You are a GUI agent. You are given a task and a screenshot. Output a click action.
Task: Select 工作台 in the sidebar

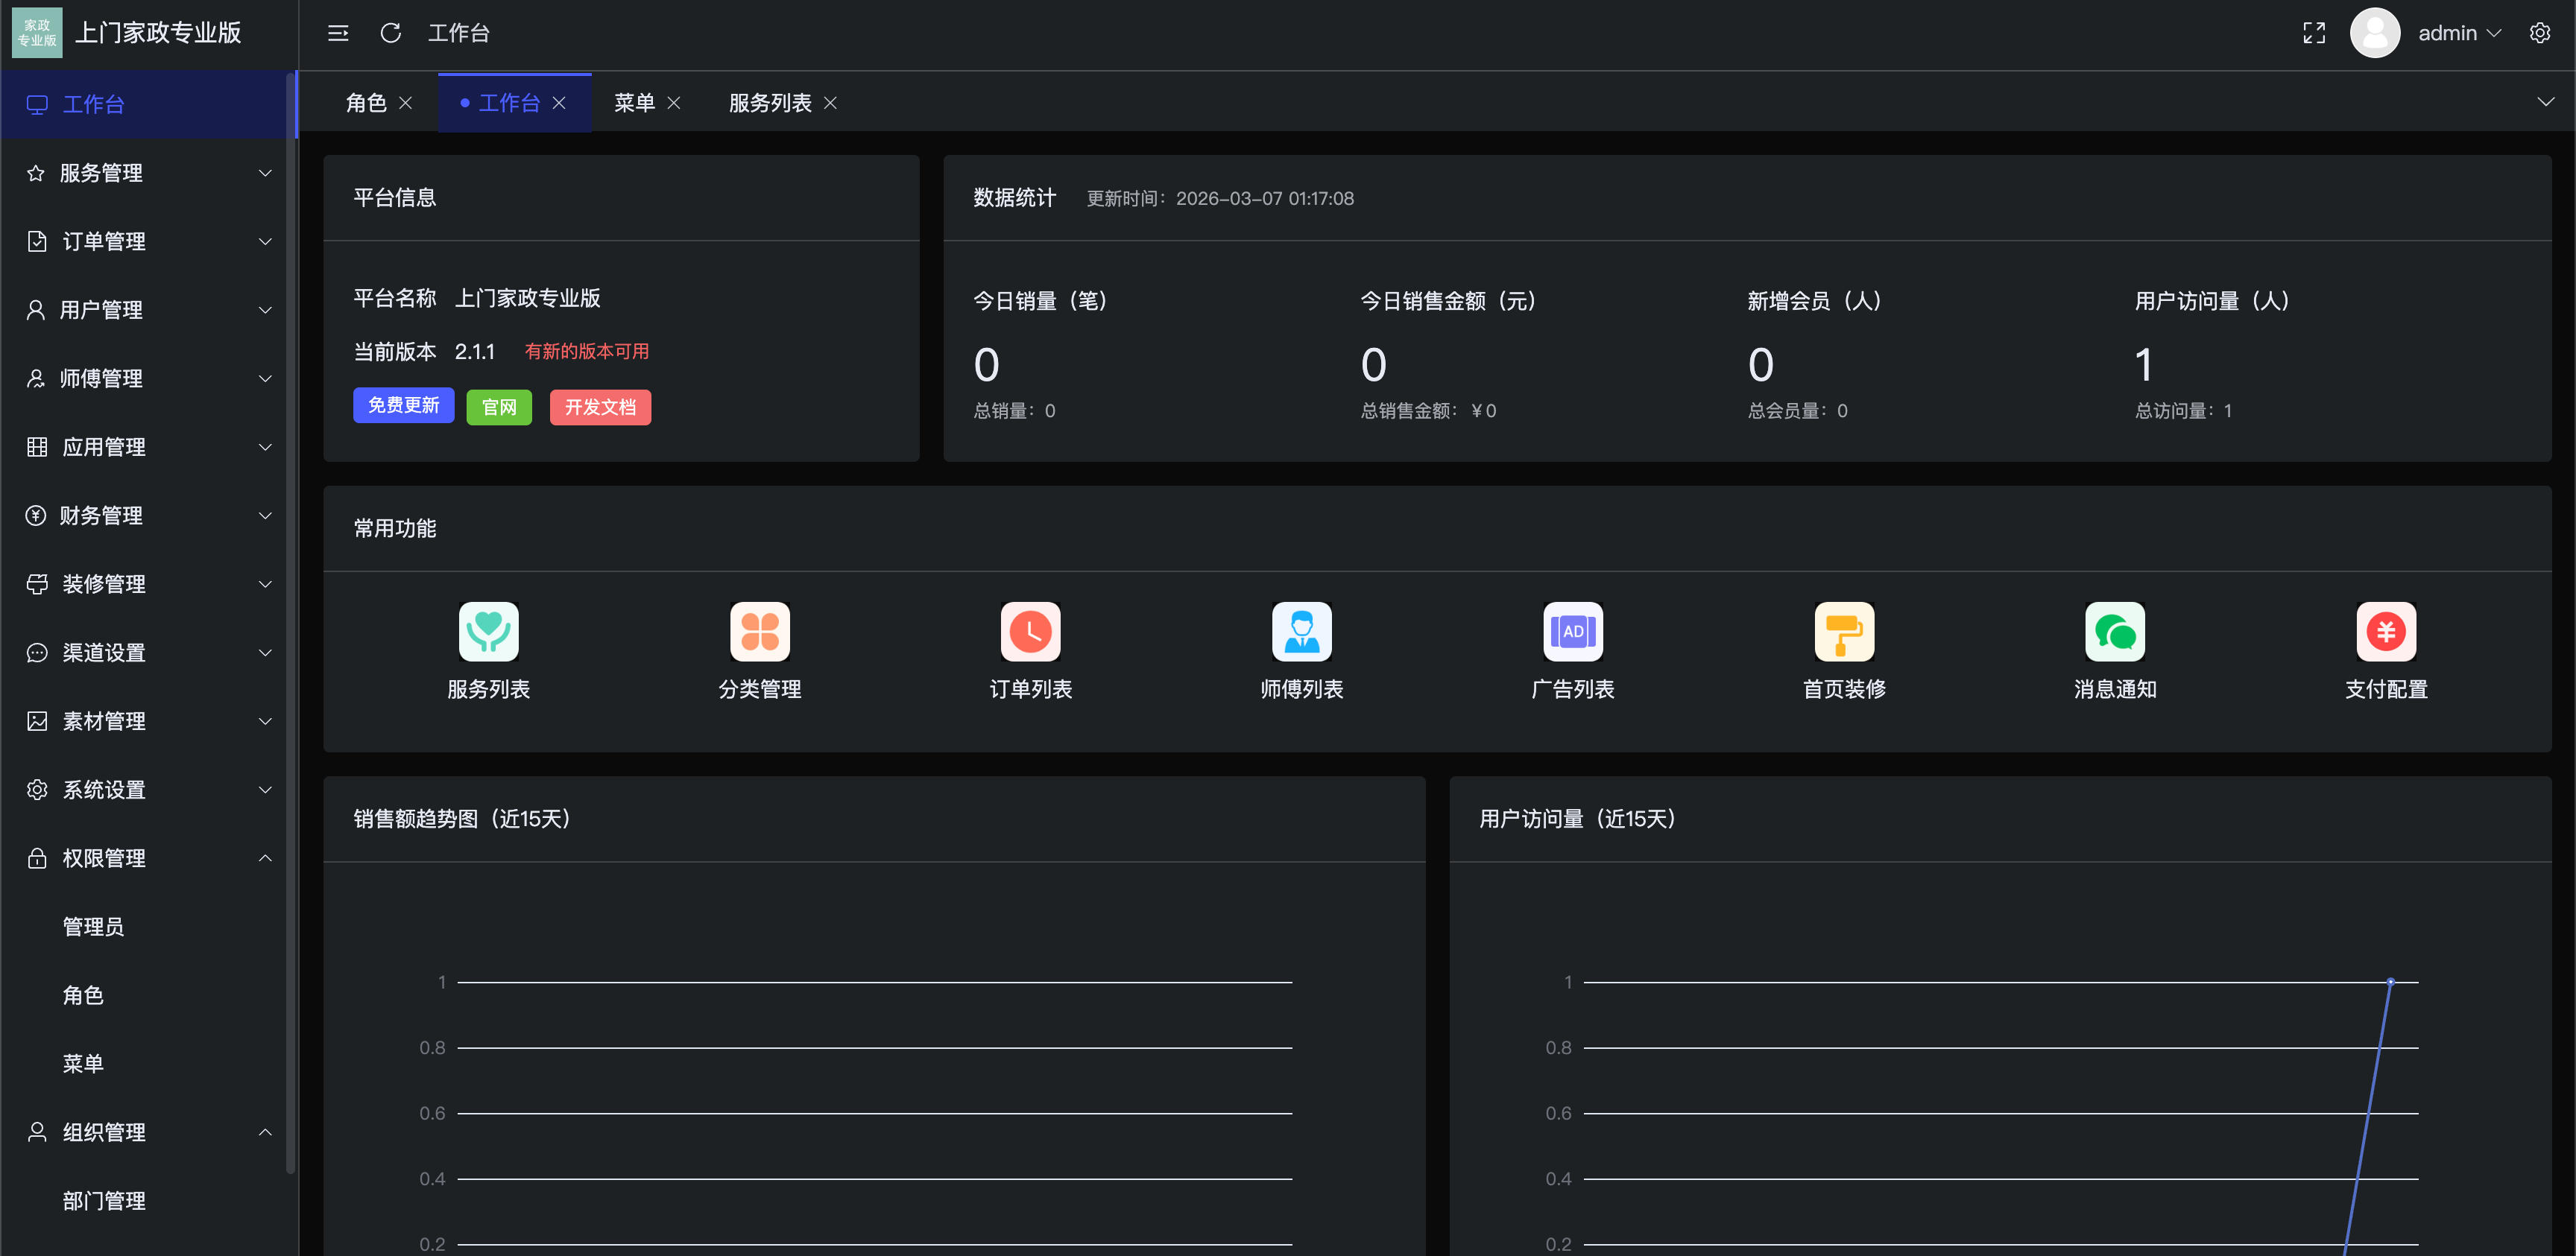[148, 104]
